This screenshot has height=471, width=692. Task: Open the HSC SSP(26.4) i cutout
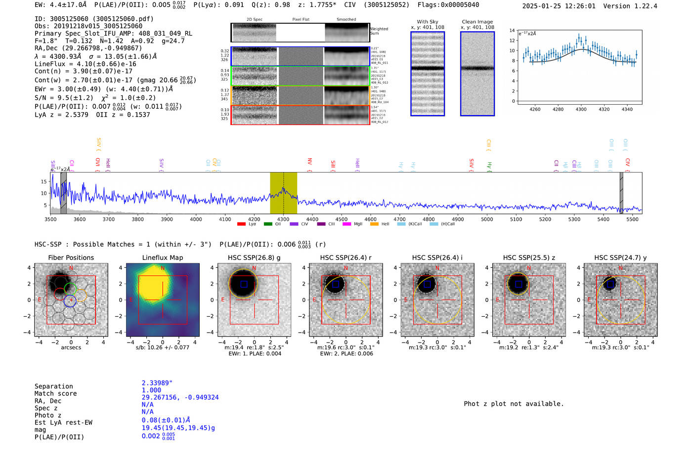(x=437, y=300)
